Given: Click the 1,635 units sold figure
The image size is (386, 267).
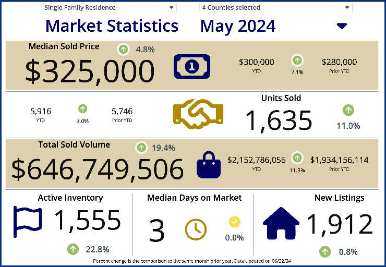Looking at the screenshot, I should pos(279,120).
